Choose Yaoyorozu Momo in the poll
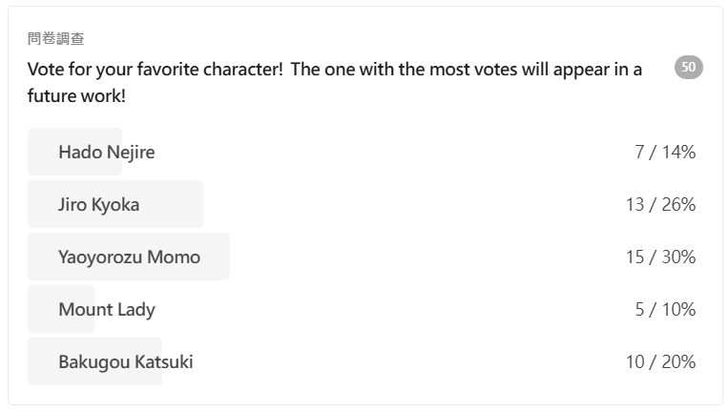 point(129,257)
